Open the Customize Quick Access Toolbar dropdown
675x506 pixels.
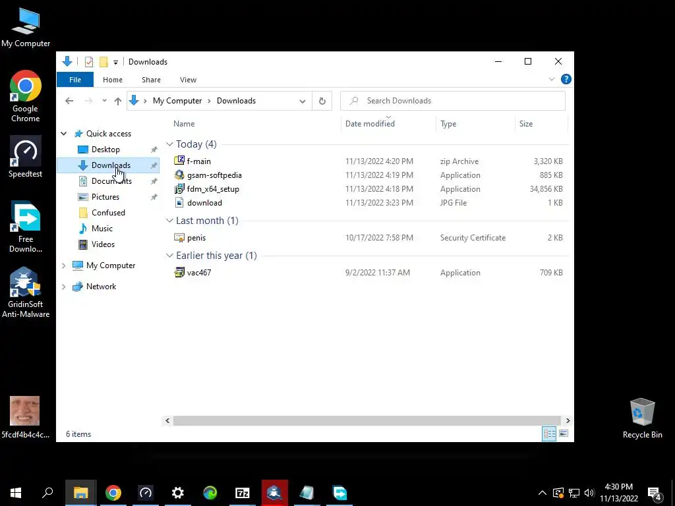[x=115, y=63]
